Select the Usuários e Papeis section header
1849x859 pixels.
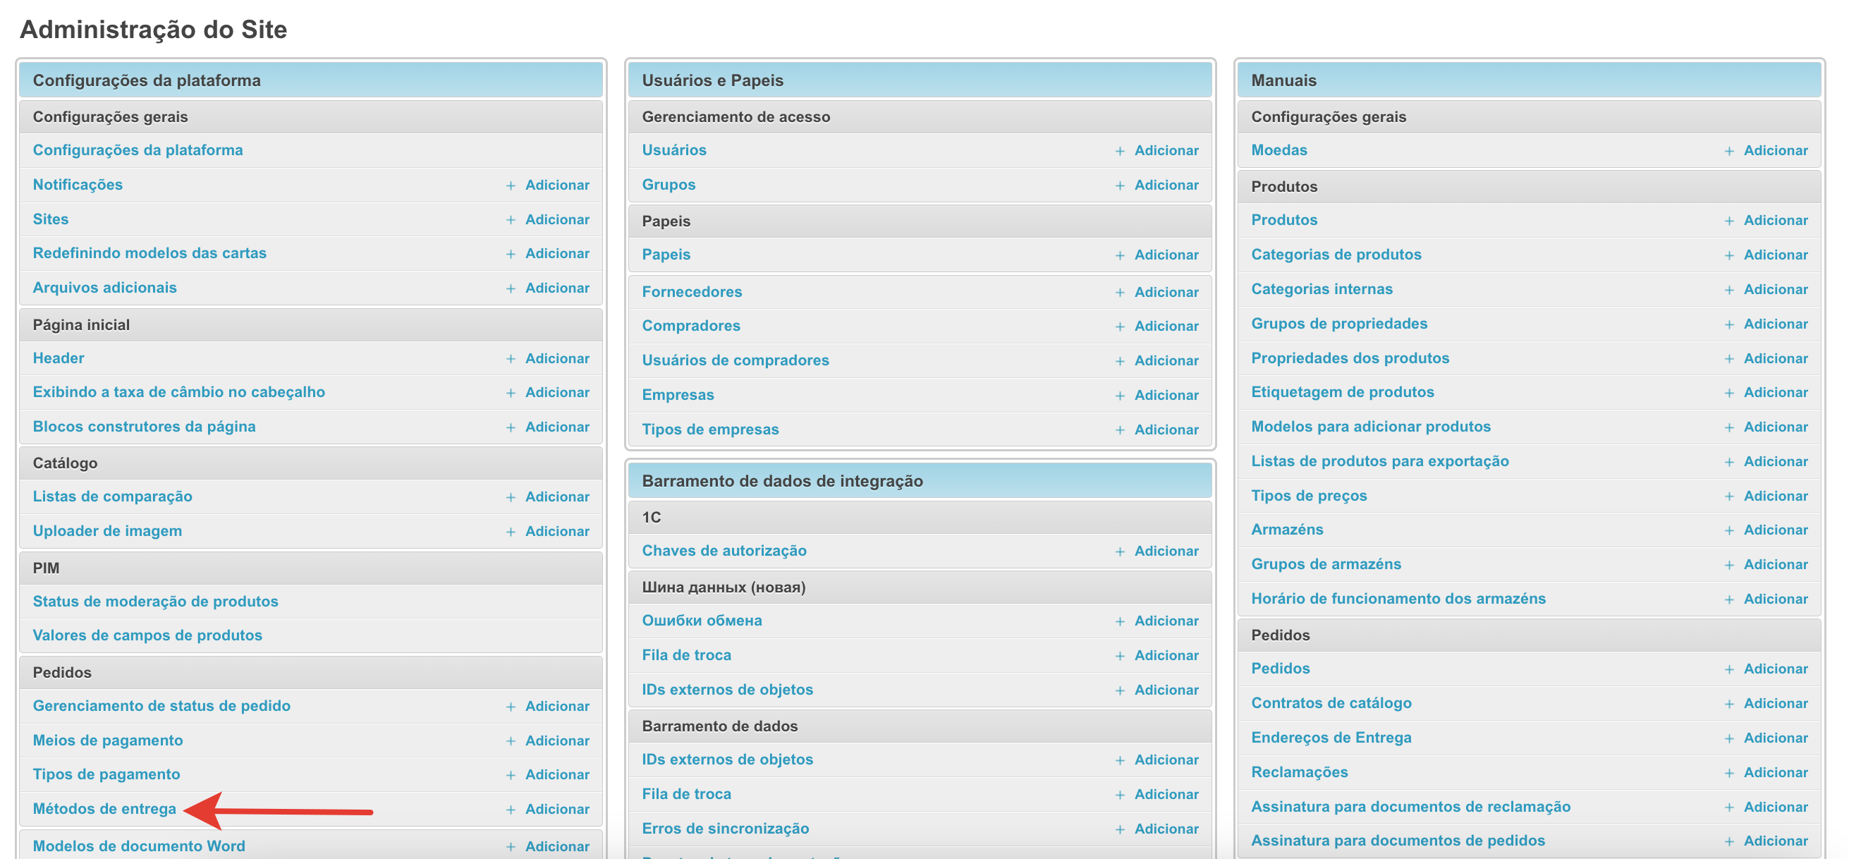coord(712,80)
